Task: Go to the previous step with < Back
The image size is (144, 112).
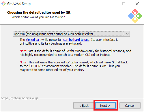Action: tap(84, 106)
